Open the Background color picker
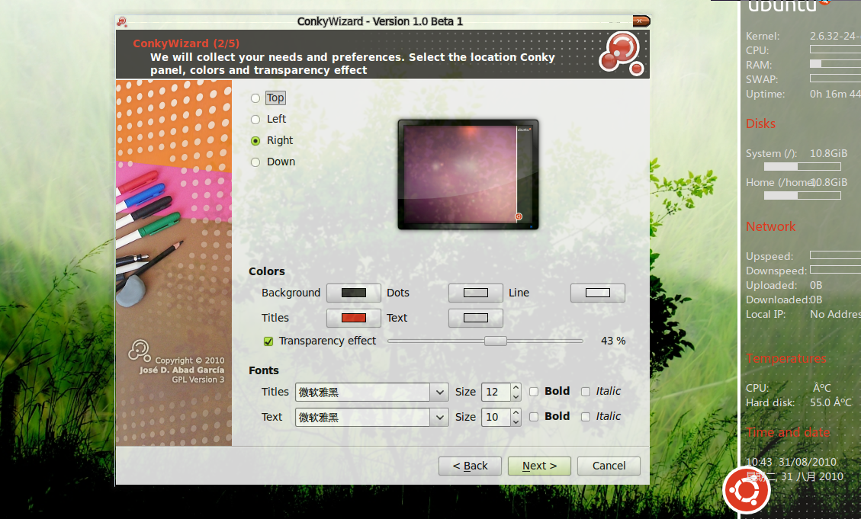This screenshot has width=861, height=519. [x=354, y=293]
